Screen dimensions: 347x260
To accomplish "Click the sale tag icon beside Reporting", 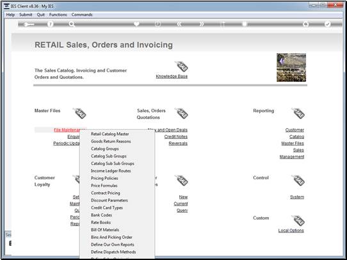I will click(298, 113).
